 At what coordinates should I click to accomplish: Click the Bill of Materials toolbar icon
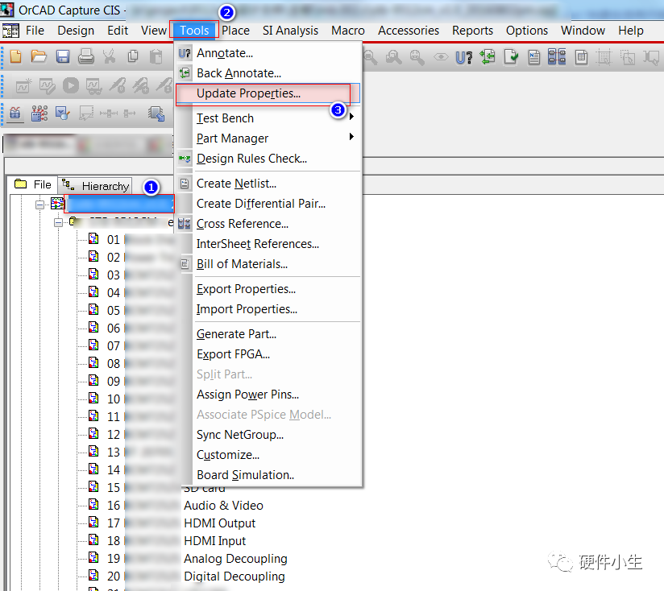pos(581,56)
